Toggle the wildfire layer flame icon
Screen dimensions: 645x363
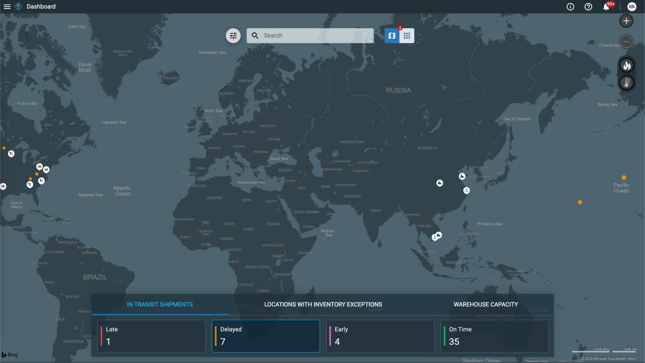pos(626,66)
